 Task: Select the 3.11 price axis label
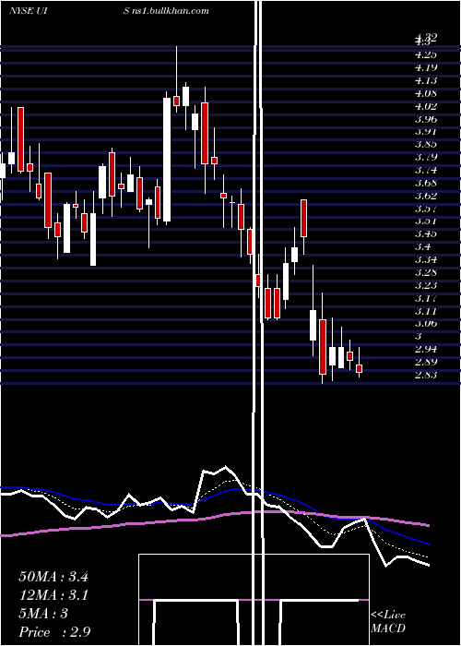coord(426,311)
